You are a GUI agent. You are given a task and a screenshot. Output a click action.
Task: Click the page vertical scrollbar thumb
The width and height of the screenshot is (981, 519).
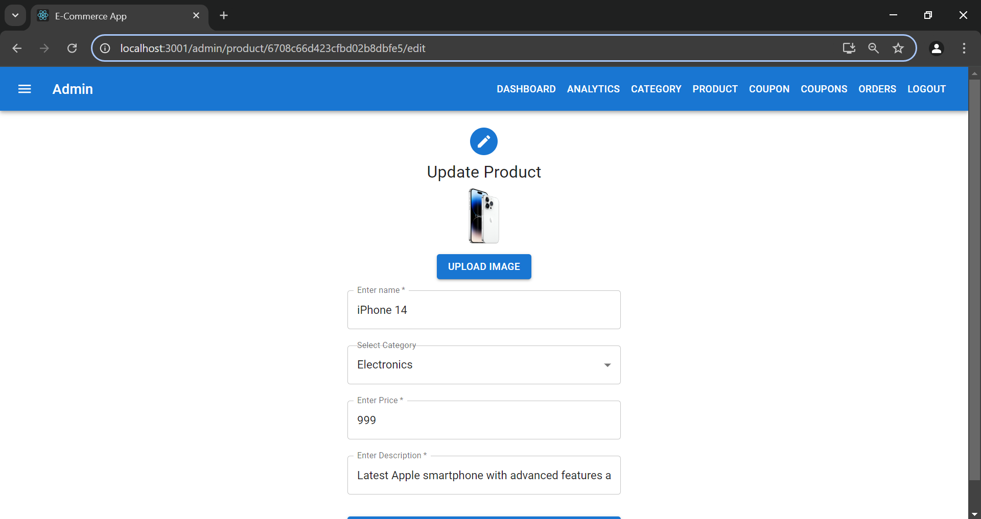pyautogui.click(x=975, y=280)
